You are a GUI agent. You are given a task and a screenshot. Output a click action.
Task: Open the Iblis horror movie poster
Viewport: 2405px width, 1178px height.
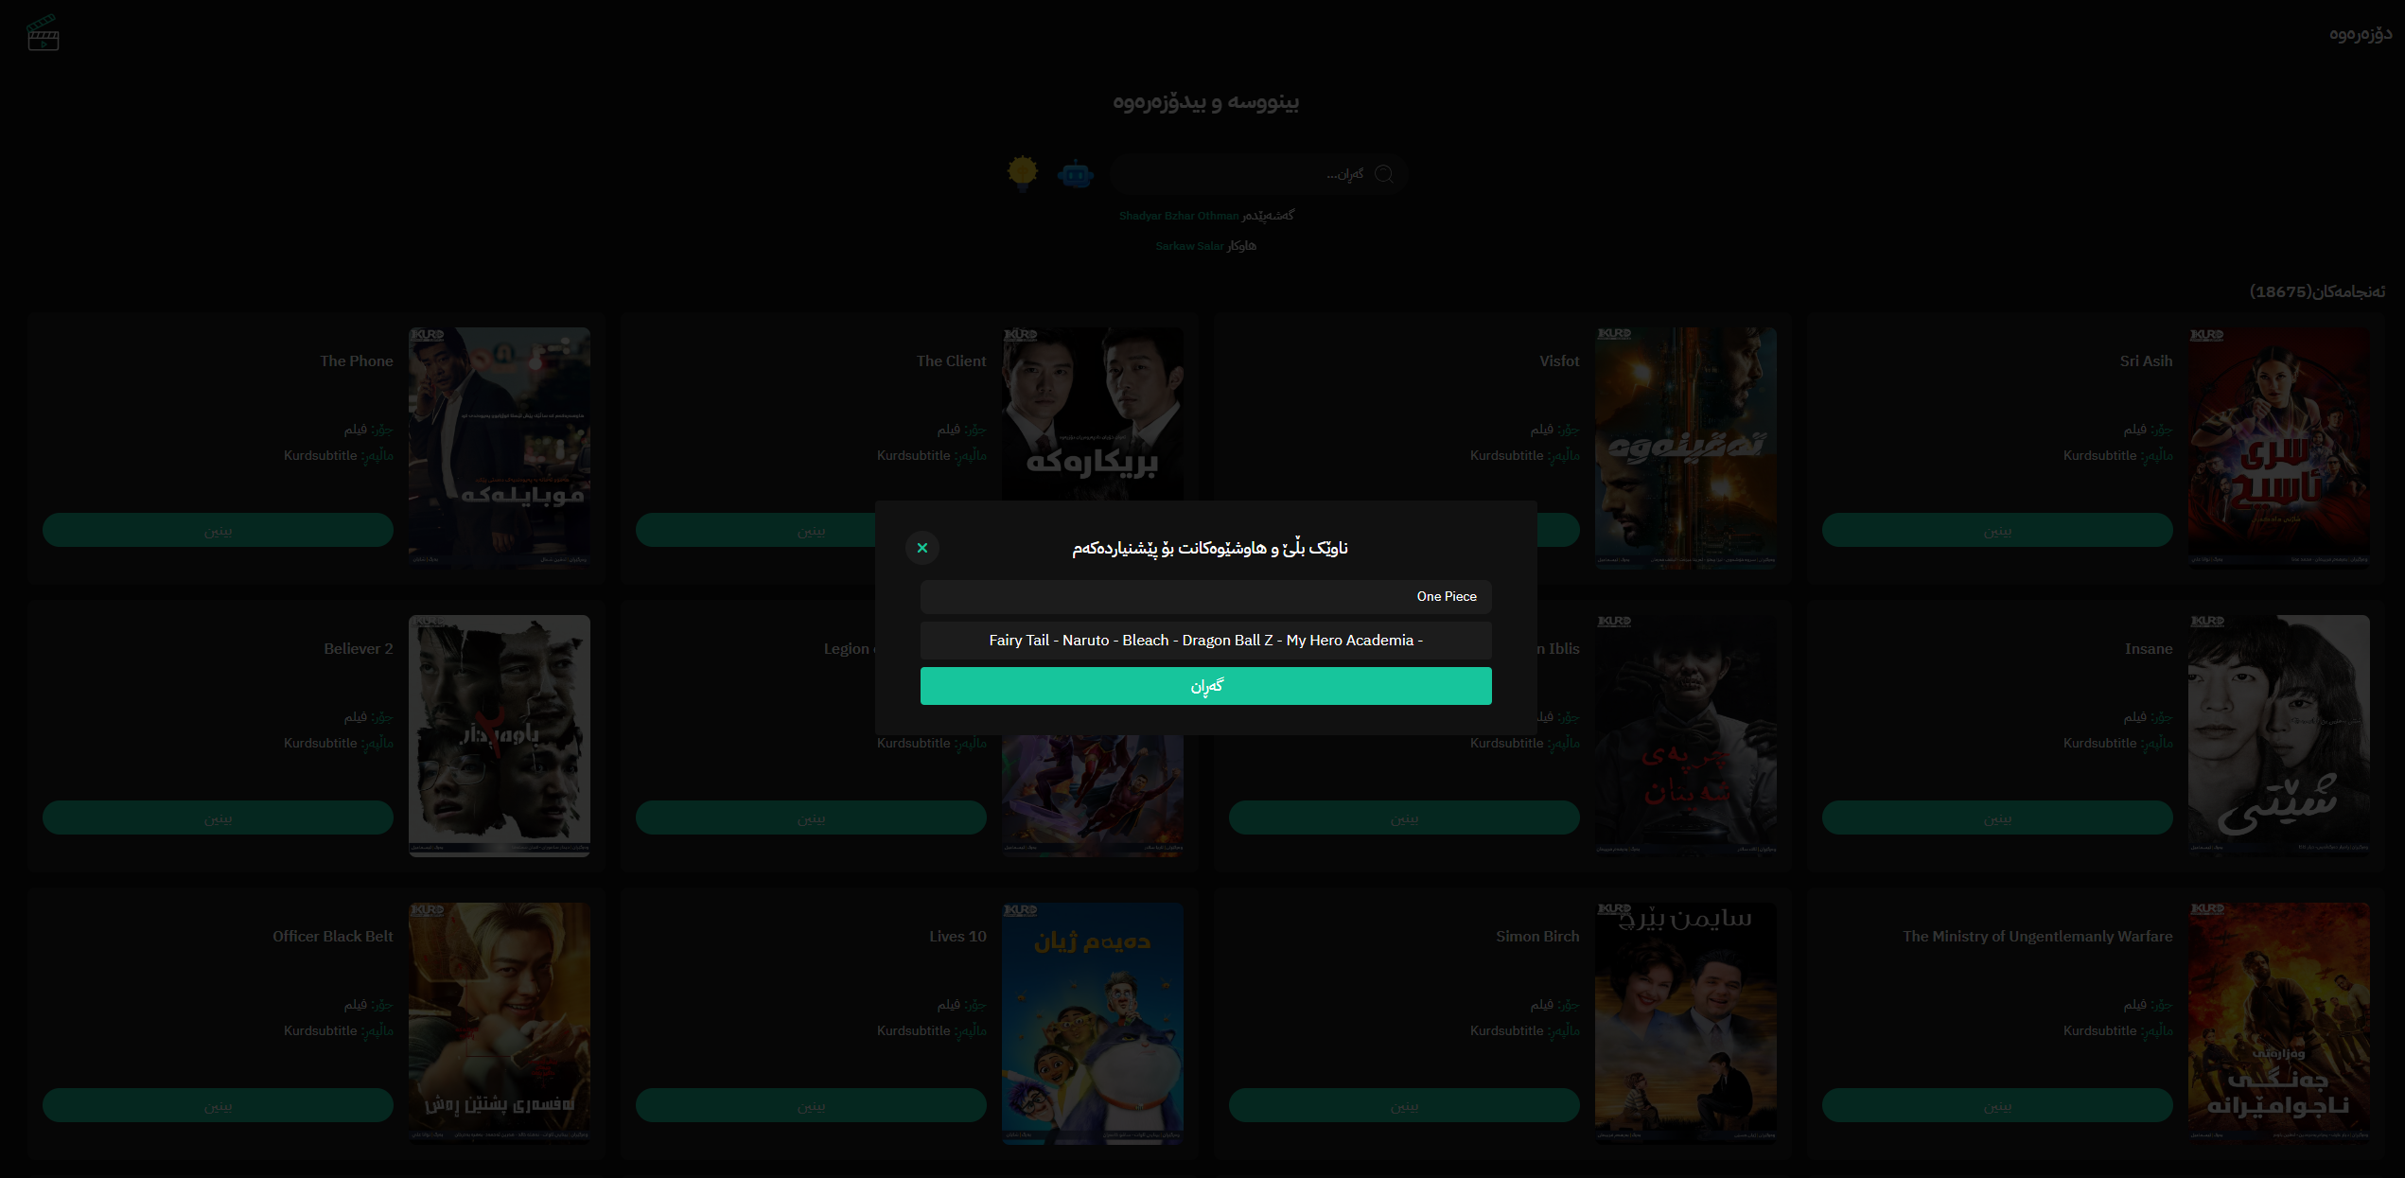pyautogui.click(x=1686, y=736)
